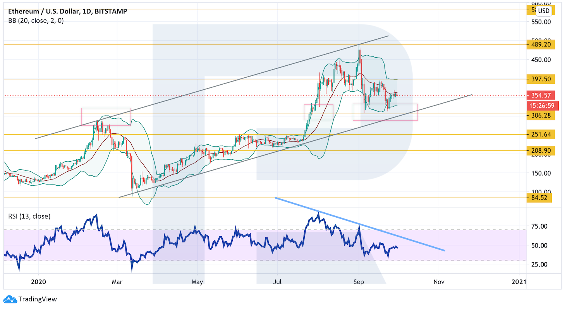The image size is (565, 309).
Task: Open the USD currency selector
Action: pyautogui.click(x=544, y=11)
